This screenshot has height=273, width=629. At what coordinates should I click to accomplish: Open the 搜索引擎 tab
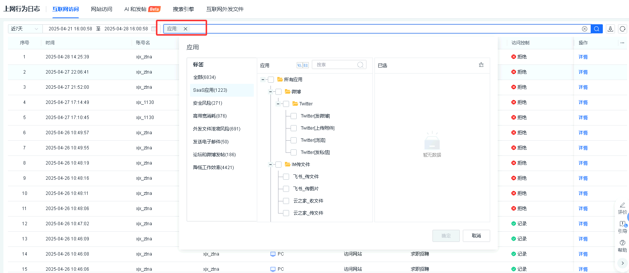(183, 9)
